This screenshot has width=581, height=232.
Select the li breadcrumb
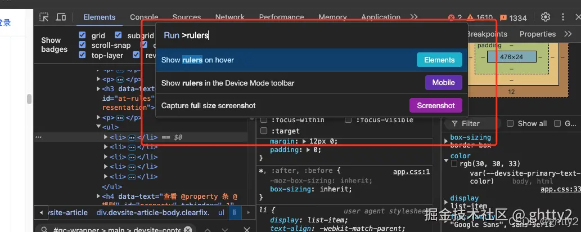click(x=235, y=213)
